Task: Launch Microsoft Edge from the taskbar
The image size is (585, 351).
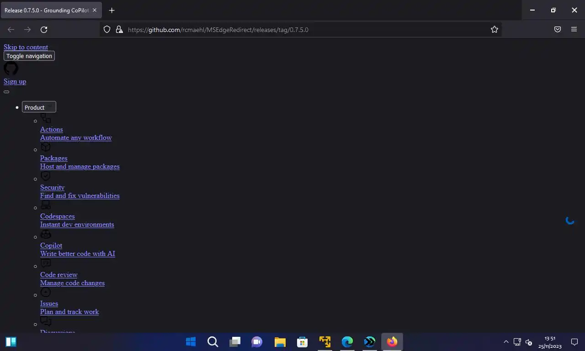Action: pos(347,342)
